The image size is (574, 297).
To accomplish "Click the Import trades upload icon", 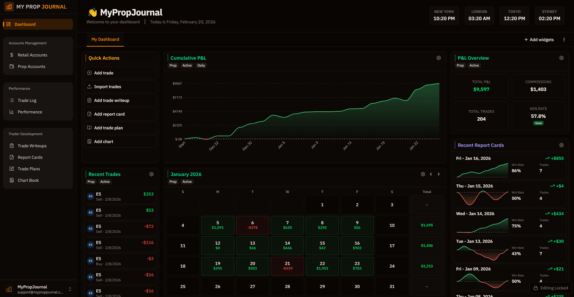I will 89,86.
